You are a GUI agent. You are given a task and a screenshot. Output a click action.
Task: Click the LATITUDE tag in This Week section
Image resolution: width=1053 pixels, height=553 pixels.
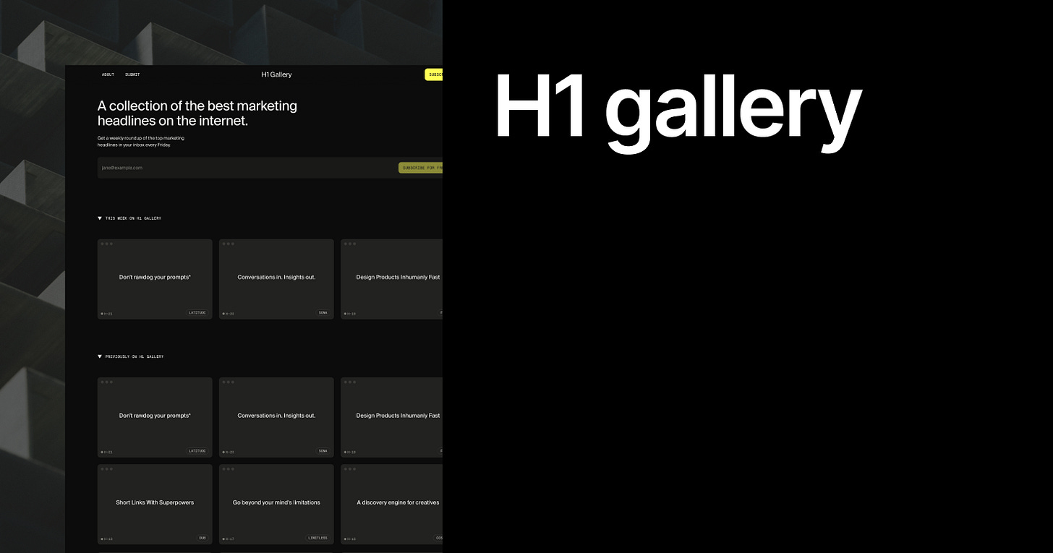197,313
